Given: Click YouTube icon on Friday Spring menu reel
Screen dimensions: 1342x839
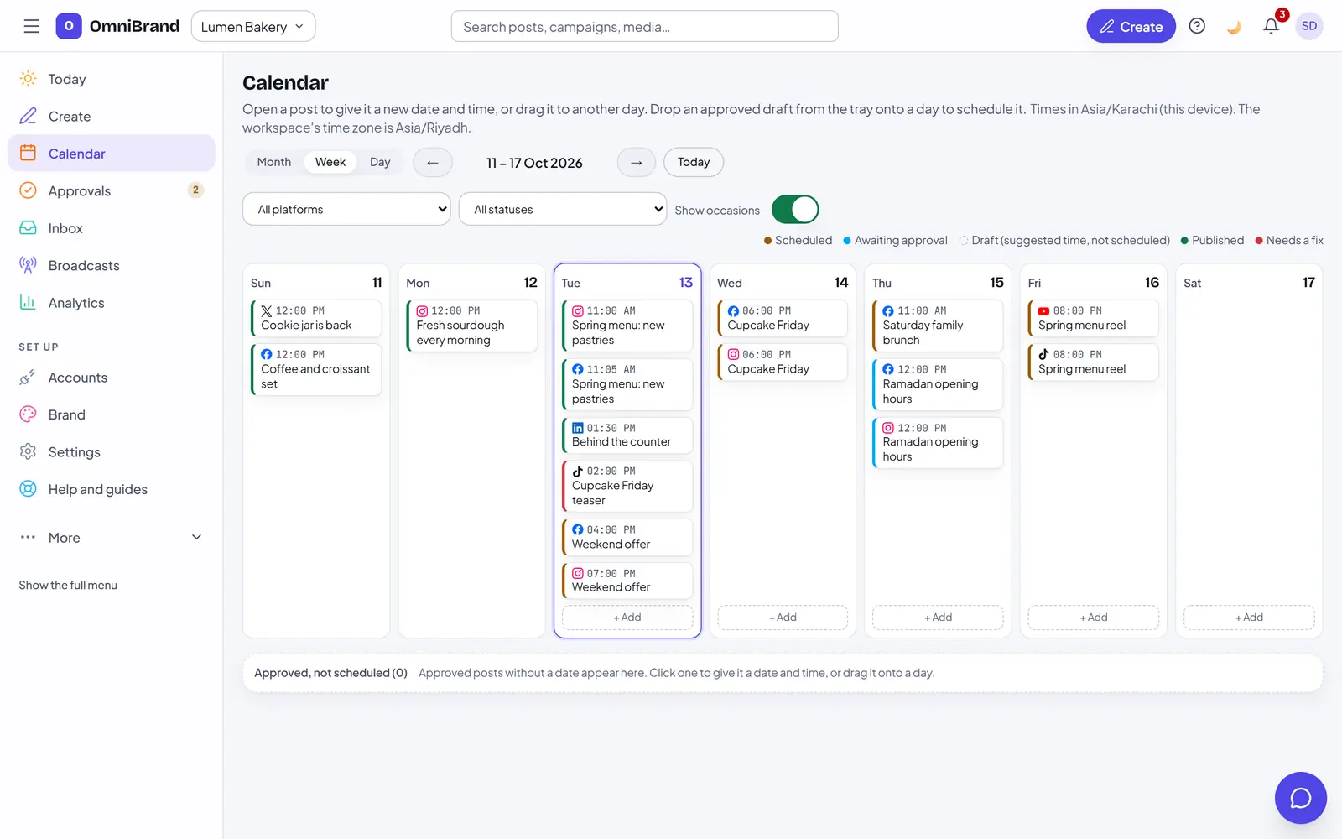Looking at the screenshot, I should (1044, 310).
